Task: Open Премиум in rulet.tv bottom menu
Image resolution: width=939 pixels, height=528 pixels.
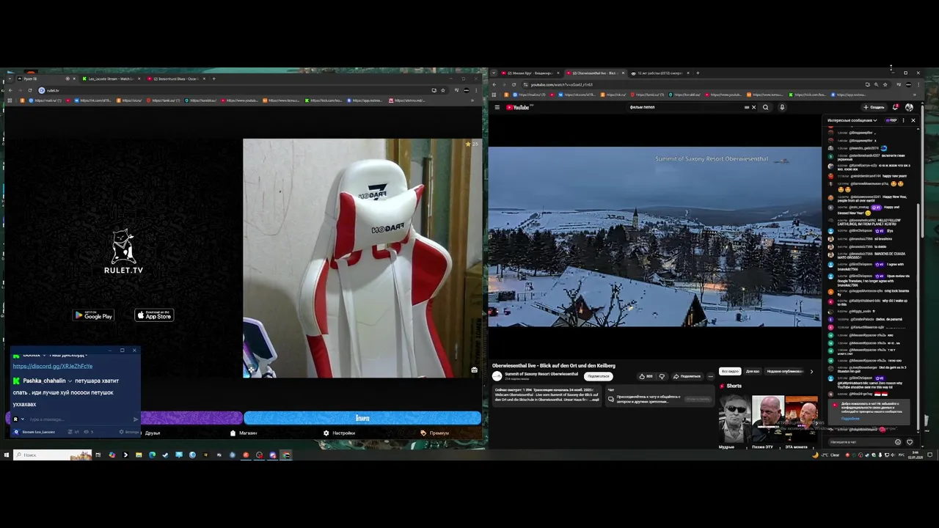Action: pyautogui.click(x=435, y=433)
